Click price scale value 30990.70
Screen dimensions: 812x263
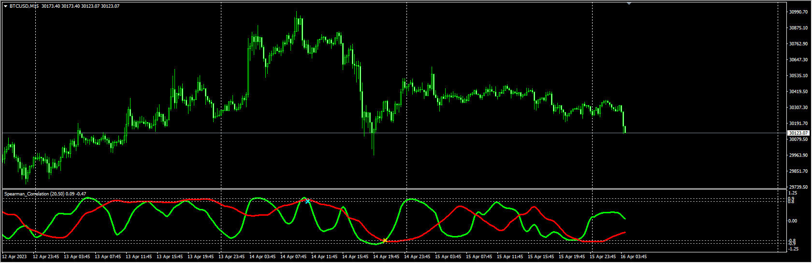[798, 12]
